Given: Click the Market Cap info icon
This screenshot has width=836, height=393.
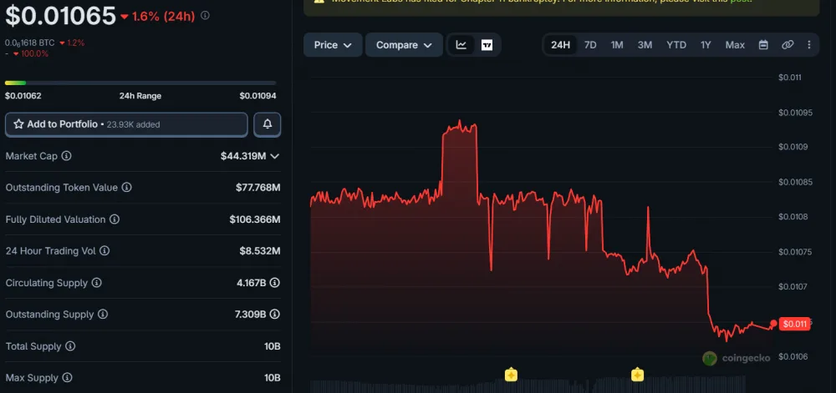Looking at the screenshot, I should tap(66, 156).
